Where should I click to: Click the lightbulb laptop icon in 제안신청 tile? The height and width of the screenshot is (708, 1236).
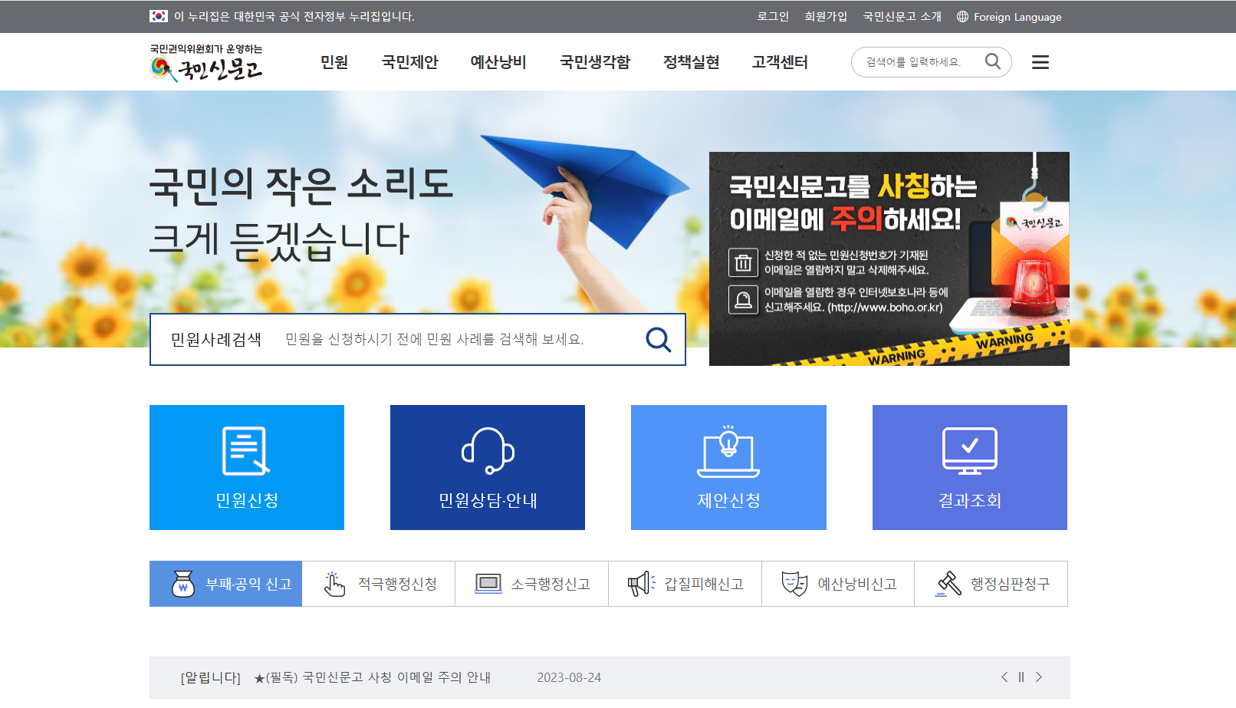click(728, 451)
